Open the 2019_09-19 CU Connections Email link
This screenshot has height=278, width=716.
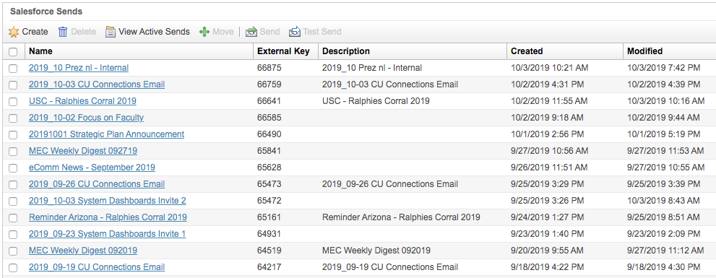[97, 267]
